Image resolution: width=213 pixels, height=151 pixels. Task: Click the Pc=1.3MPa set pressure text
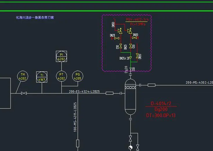(138, 24)
